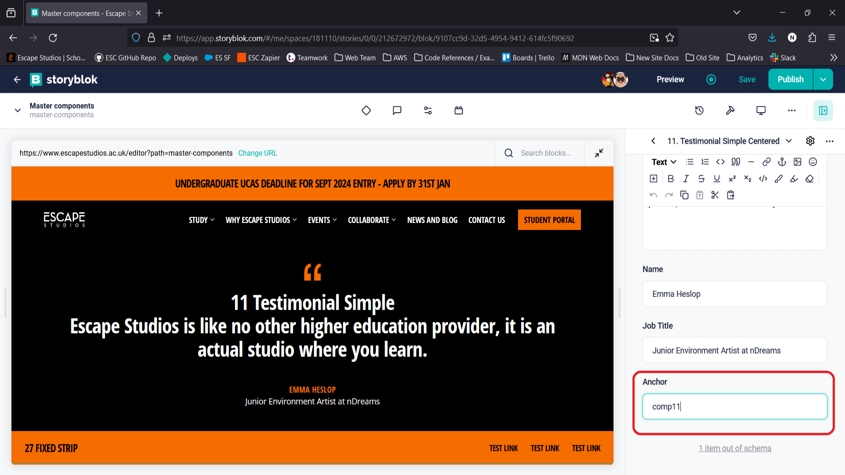Insert an inline code block
The image size is (845, 475).
click(x=720, y=162)
